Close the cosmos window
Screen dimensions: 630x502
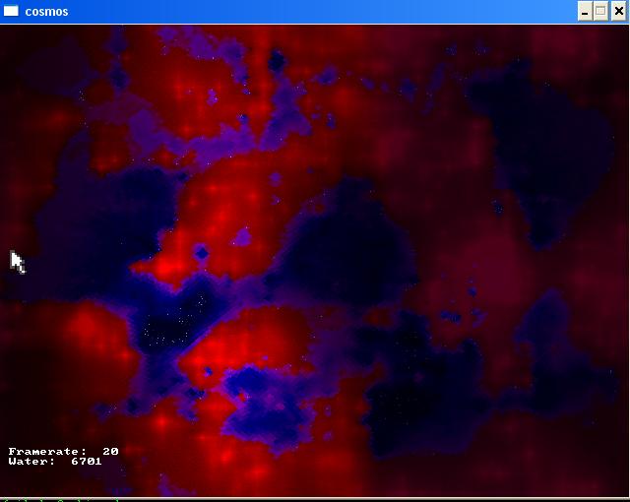click(617, 12)
